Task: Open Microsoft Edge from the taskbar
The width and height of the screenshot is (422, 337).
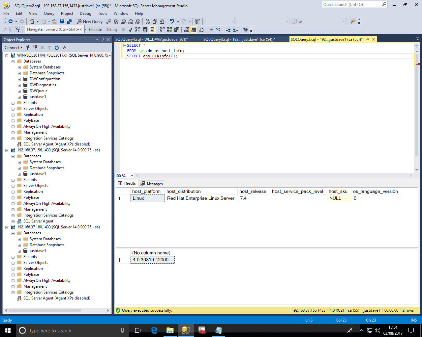Action: pos(154,330)
